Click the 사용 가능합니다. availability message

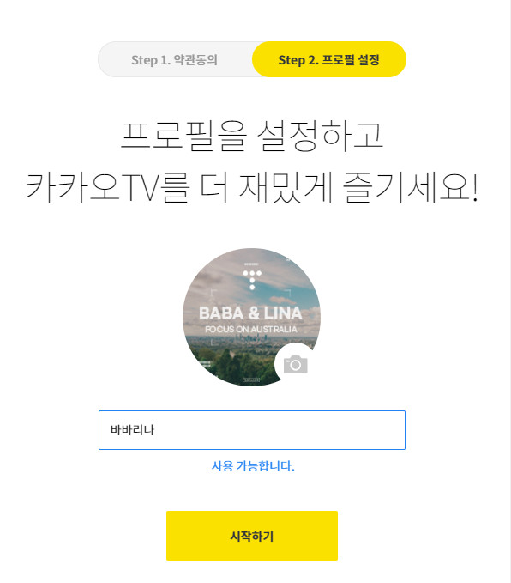[x=253, y=466]
